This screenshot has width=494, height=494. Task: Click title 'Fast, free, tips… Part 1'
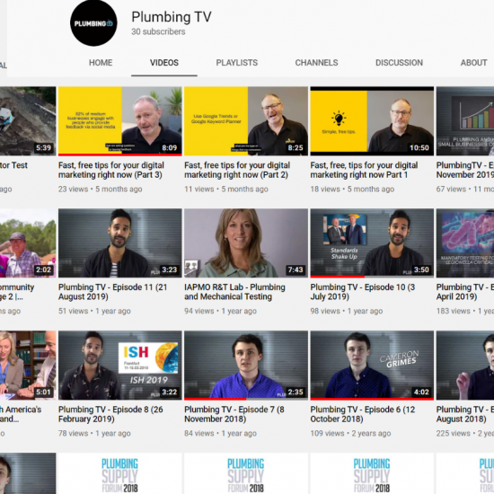point(364,170)
